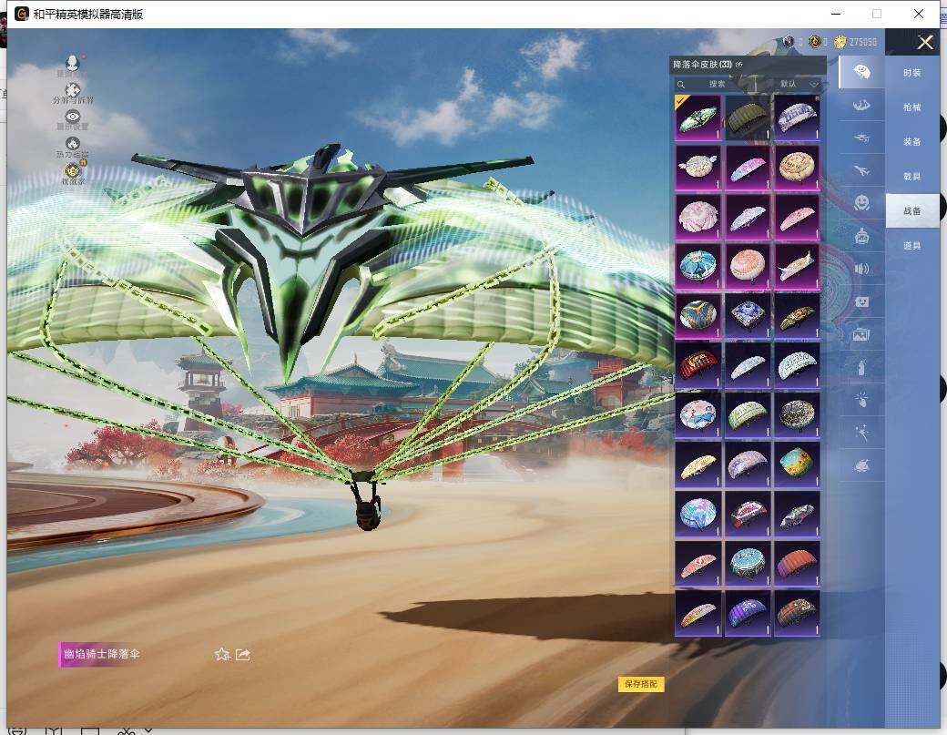Open the 默认 sort dropdown

(799, 84)
